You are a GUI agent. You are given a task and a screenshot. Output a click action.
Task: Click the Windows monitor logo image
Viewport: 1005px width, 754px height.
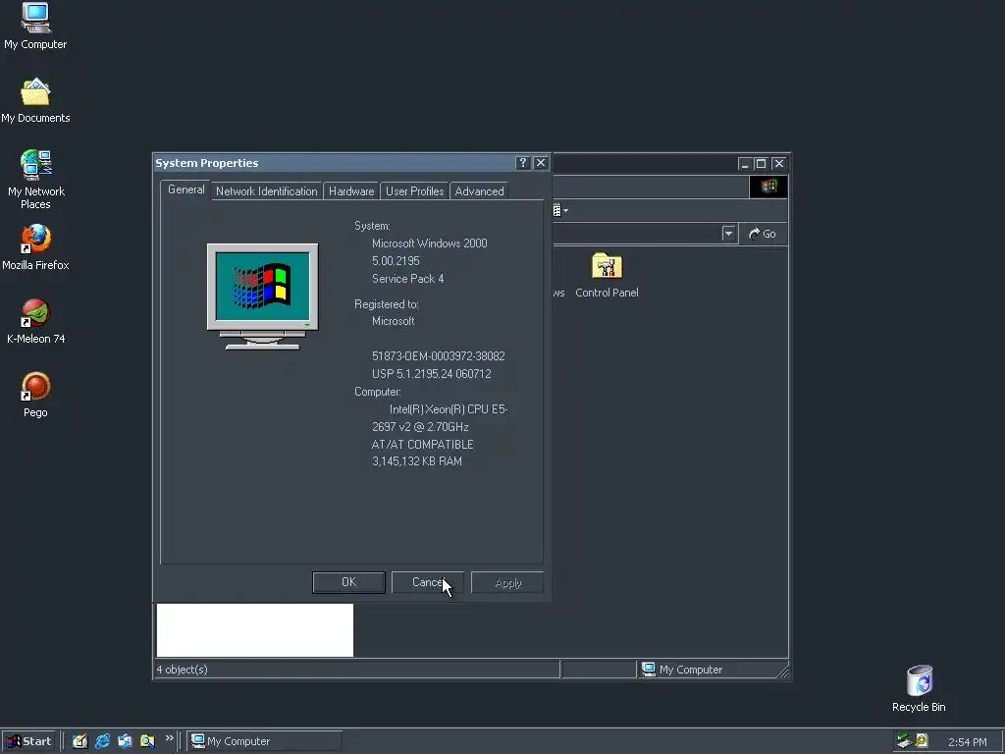[262, 296]
